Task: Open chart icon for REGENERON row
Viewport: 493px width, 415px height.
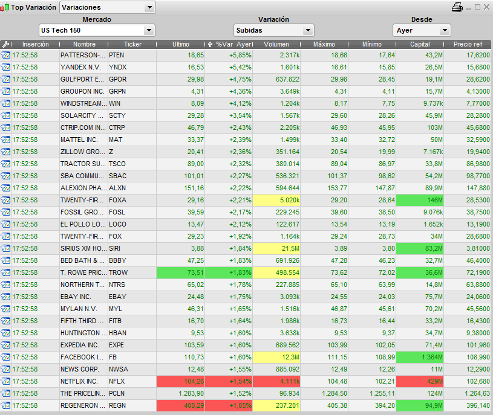Action: click(5, 405)
